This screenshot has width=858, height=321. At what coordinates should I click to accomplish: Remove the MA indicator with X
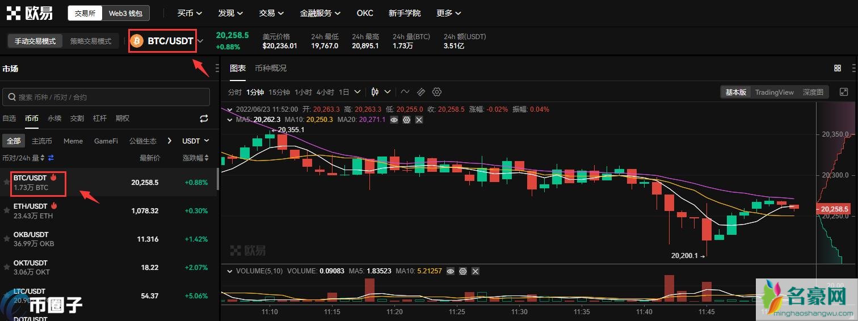419,120
